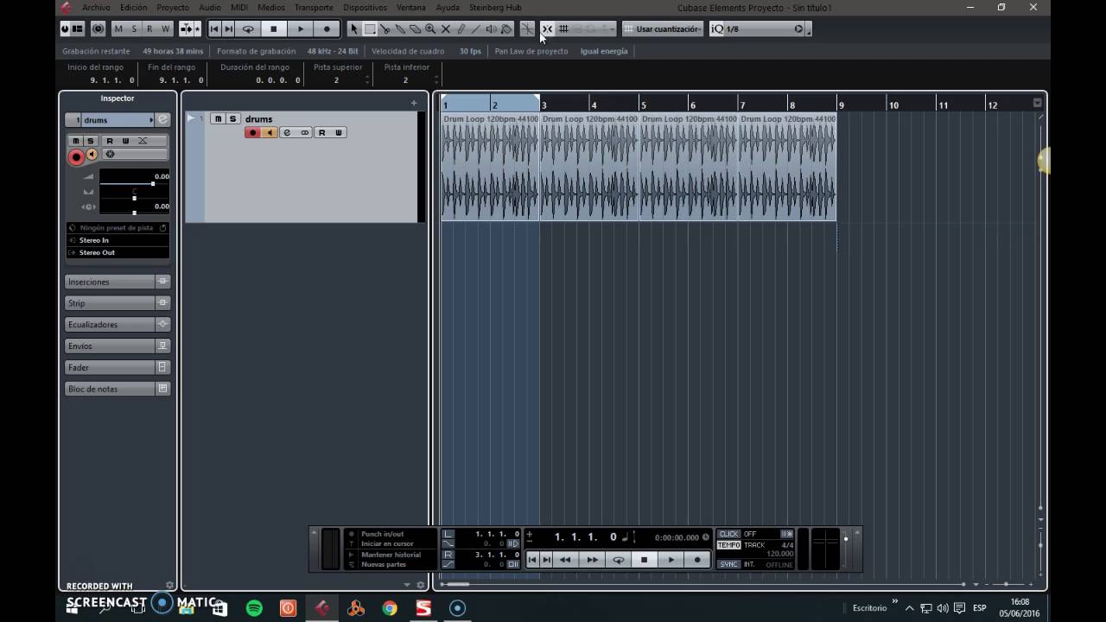Image resolution: width=1106 pixels, height=622 pixels.
Task: Solo the drums track in track list
Action: 232,119
